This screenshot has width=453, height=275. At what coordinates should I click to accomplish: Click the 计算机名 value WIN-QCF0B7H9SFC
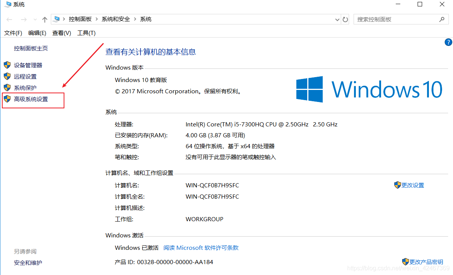point(212,185)
